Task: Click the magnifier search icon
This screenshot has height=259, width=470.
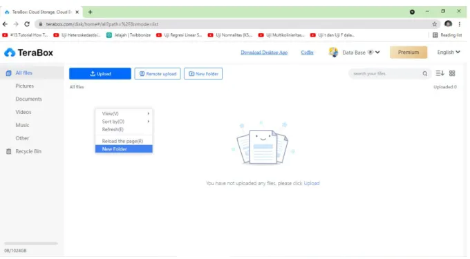Action: coord(425,74)
